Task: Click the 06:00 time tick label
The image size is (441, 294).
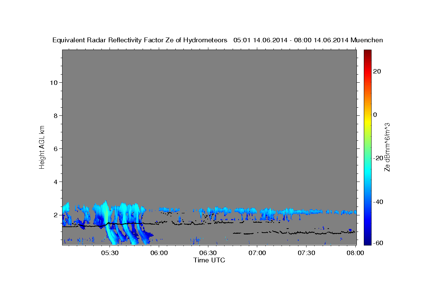Action: click(x=159, y=253)
